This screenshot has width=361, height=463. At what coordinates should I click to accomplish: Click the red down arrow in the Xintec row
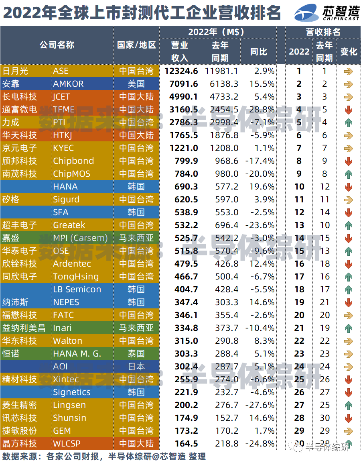pyautogui.click(x=348, y=380)
